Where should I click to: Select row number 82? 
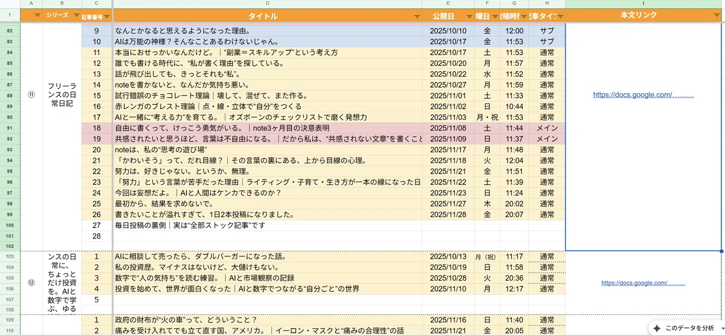pyautogui.click(x=10, y=30)
